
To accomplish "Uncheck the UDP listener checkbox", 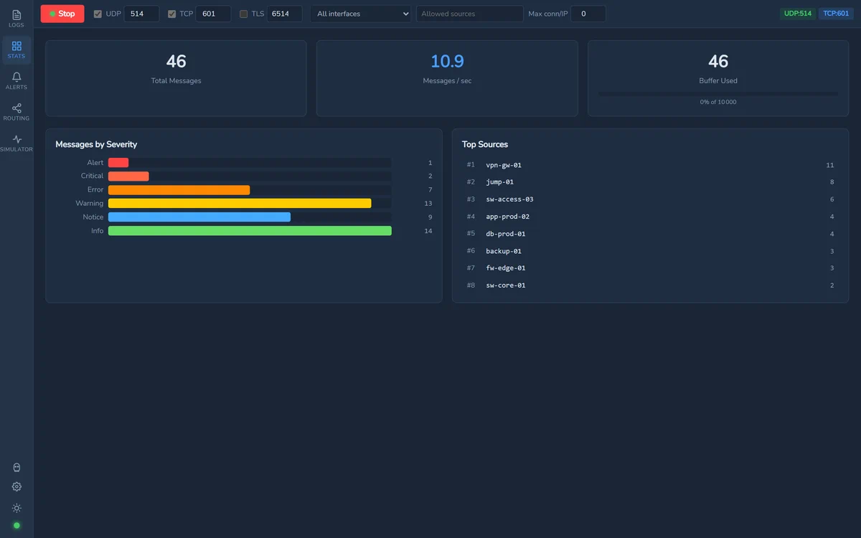I will pyautogui.click(x=98, y=14).
